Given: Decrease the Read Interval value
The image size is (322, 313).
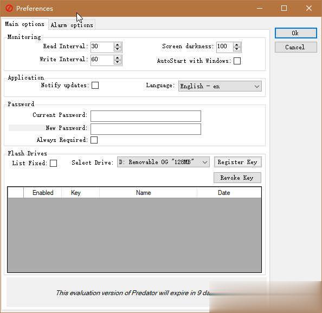Looking at the screenshot, I should coord(118,49).
